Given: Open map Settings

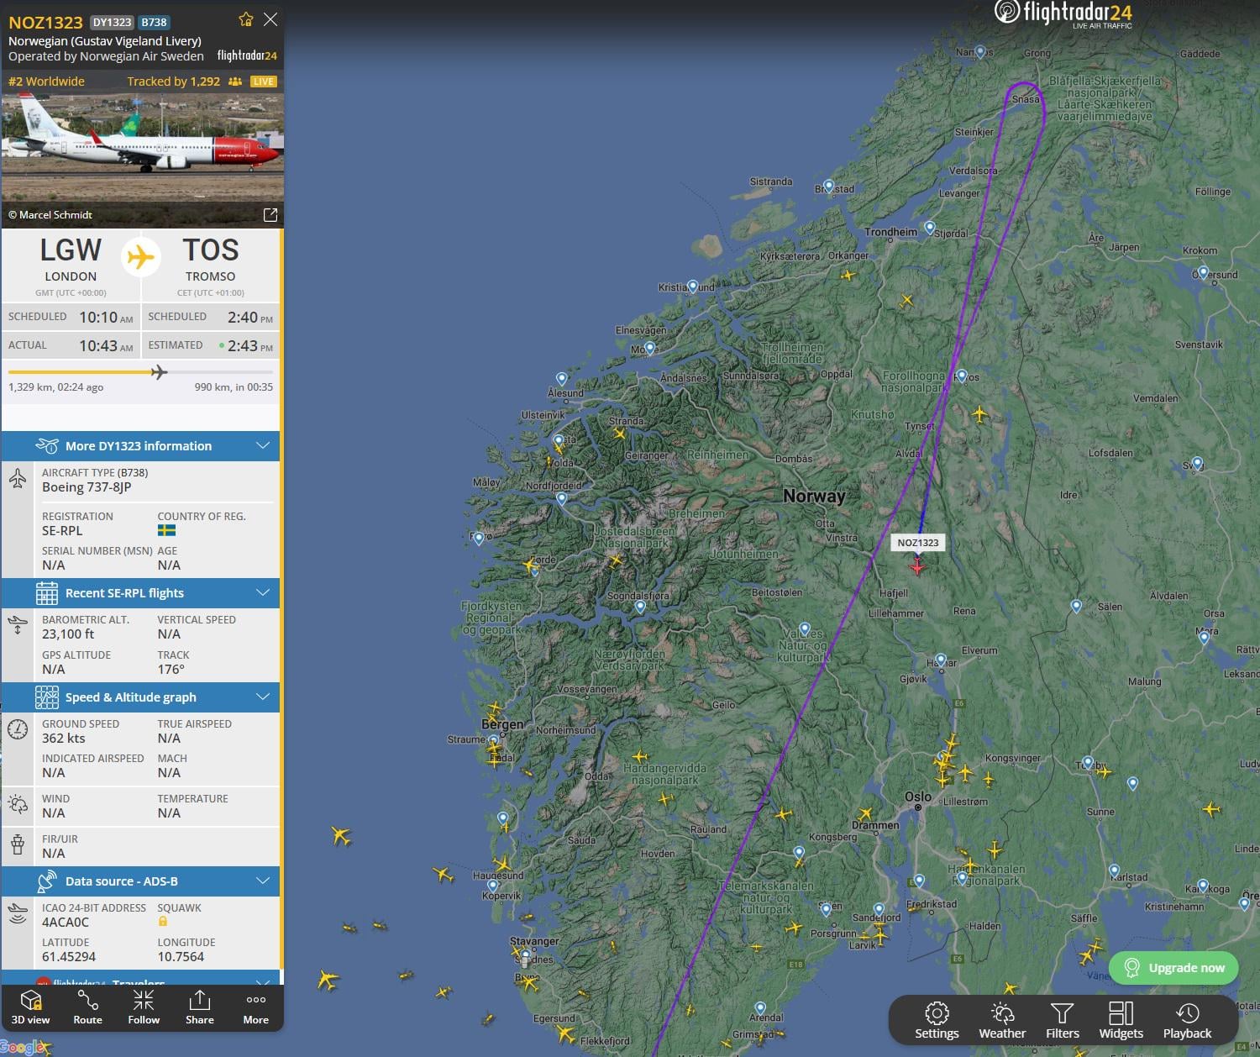Looking at the screenshot, I should 937,1021.
